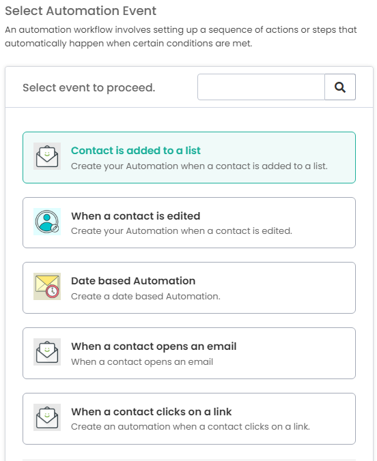Click the envelope icon for list-added event
377x461 pixels.
pos(47,156)
